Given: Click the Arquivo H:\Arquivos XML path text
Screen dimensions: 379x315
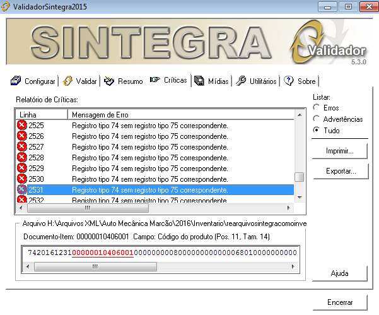Looking at the screenshot, I should coord(165,223).
